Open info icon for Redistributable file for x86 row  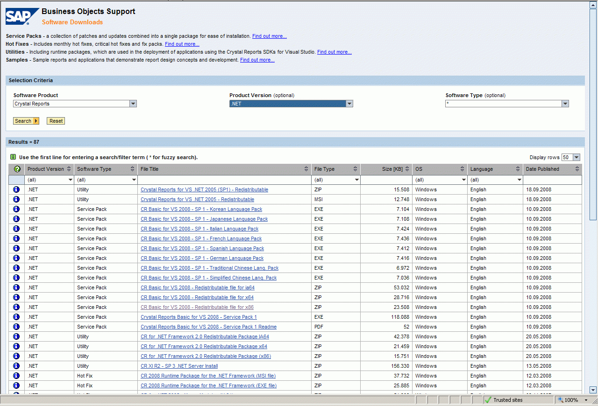[16, 307]
